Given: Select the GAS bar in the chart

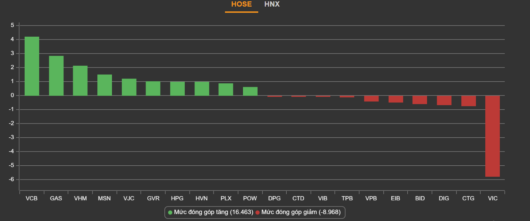Looking at the screenshot, I should 56,76.
